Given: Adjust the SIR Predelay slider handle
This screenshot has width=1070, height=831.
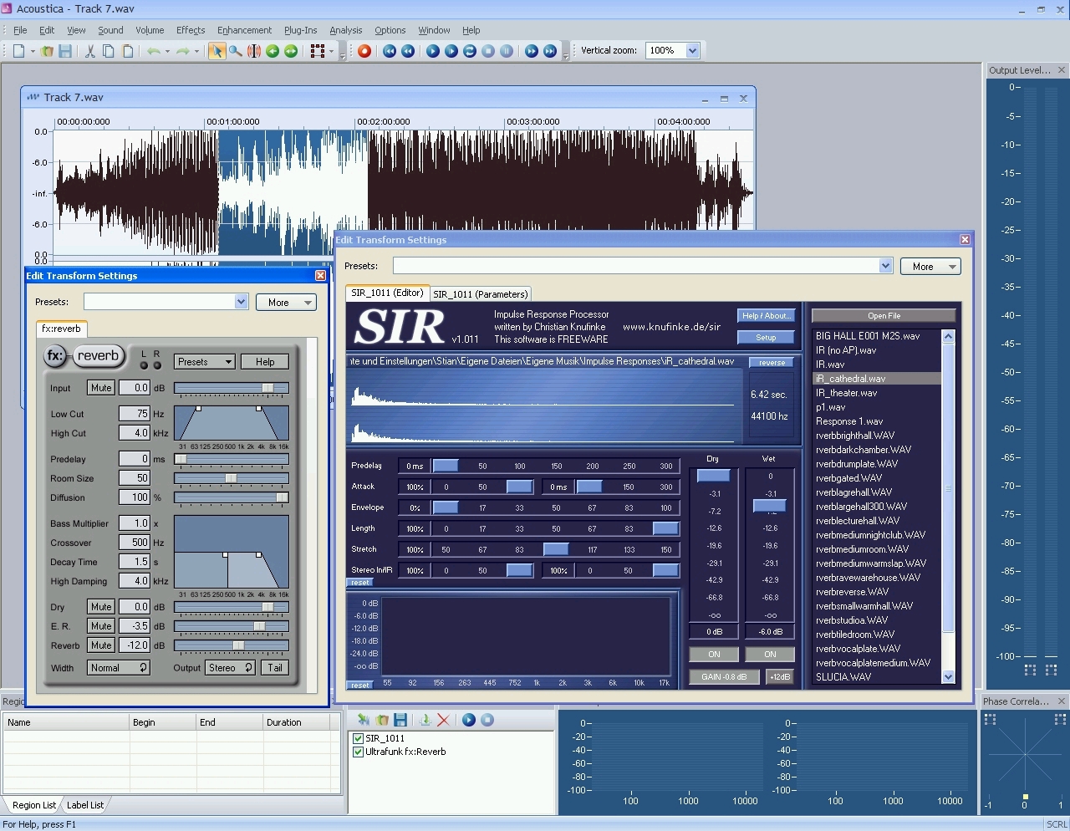Looking at the screenshot, I should (446, 466).
